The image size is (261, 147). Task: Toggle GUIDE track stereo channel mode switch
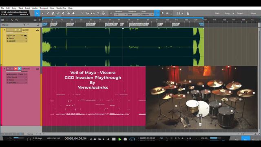coord(25,36)
